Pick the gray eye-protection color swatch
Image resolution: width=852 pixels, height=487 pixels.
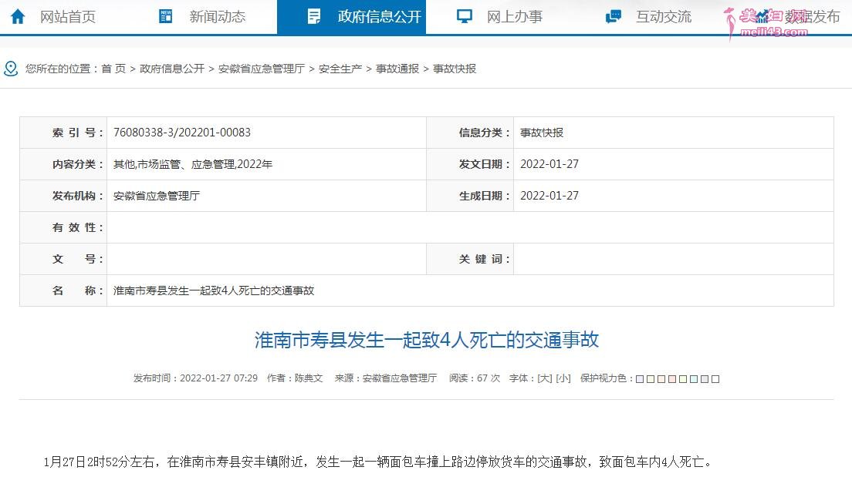coord(705,379)
